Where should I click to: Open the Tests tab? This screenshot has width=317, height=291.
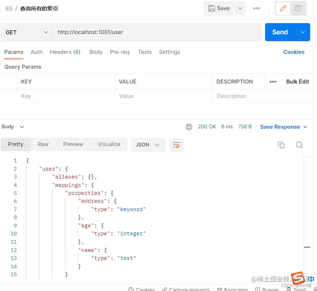[x=145, y=52]
